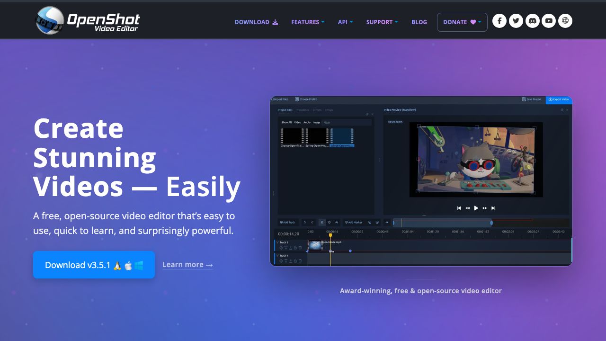Screen dimensions: 606x341
Task: Click the rewind playback button
Action: click(x=467, y=208)
